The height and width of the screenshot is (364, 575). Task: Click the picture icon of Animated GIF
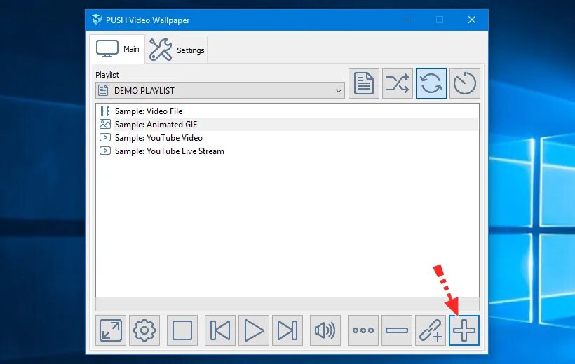pyautogui.click(x=105, y=124)
